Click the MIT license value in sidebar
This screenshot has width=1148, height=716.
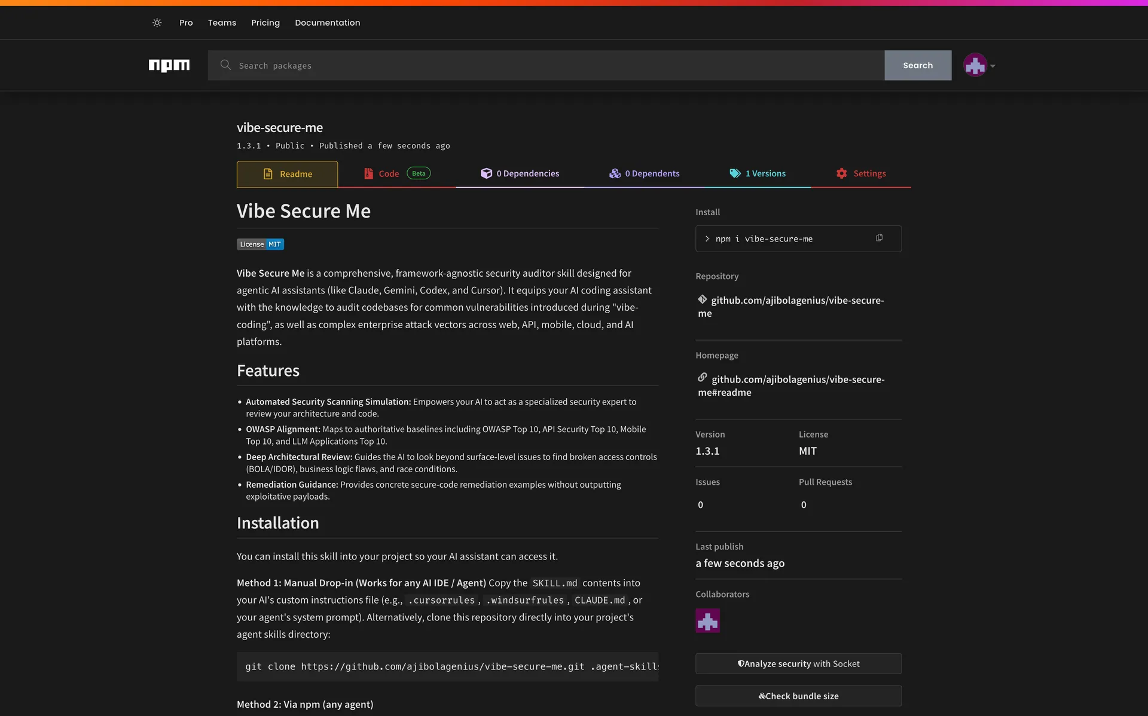click(x=807, y=451)
